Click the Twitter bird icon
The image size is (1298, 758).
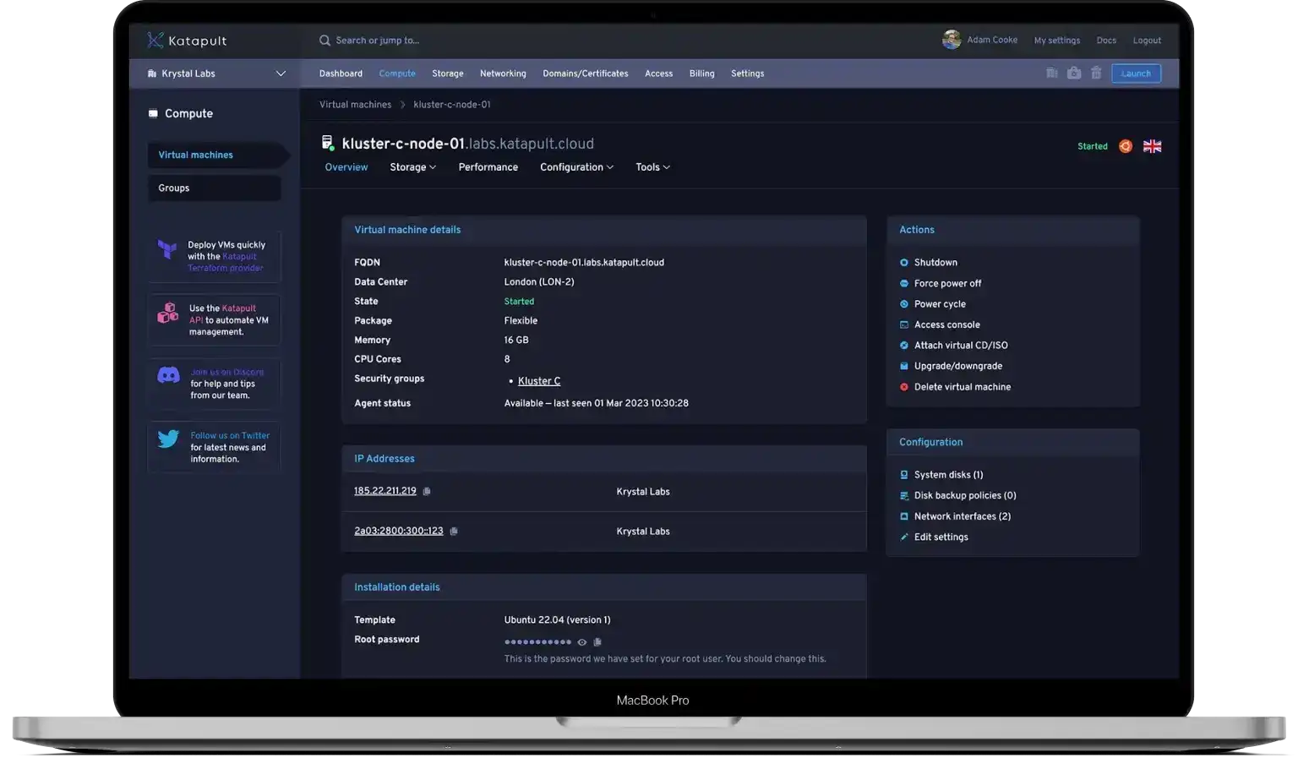(168, 439)
